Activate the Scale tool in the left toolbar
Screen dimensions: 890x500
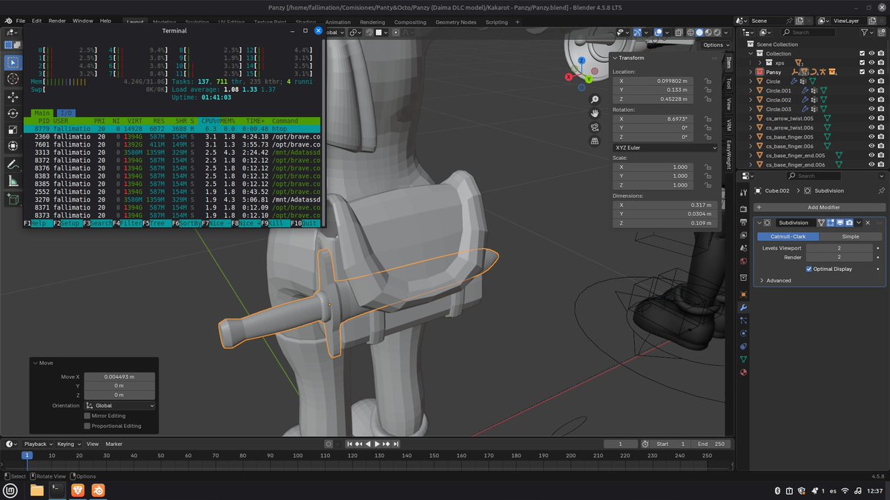point(13,130)
